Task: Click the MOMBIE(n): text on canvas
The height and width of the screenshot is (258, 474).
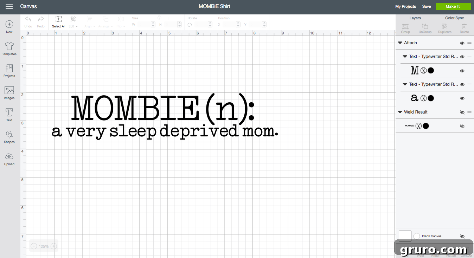Action: pos(163,109)
